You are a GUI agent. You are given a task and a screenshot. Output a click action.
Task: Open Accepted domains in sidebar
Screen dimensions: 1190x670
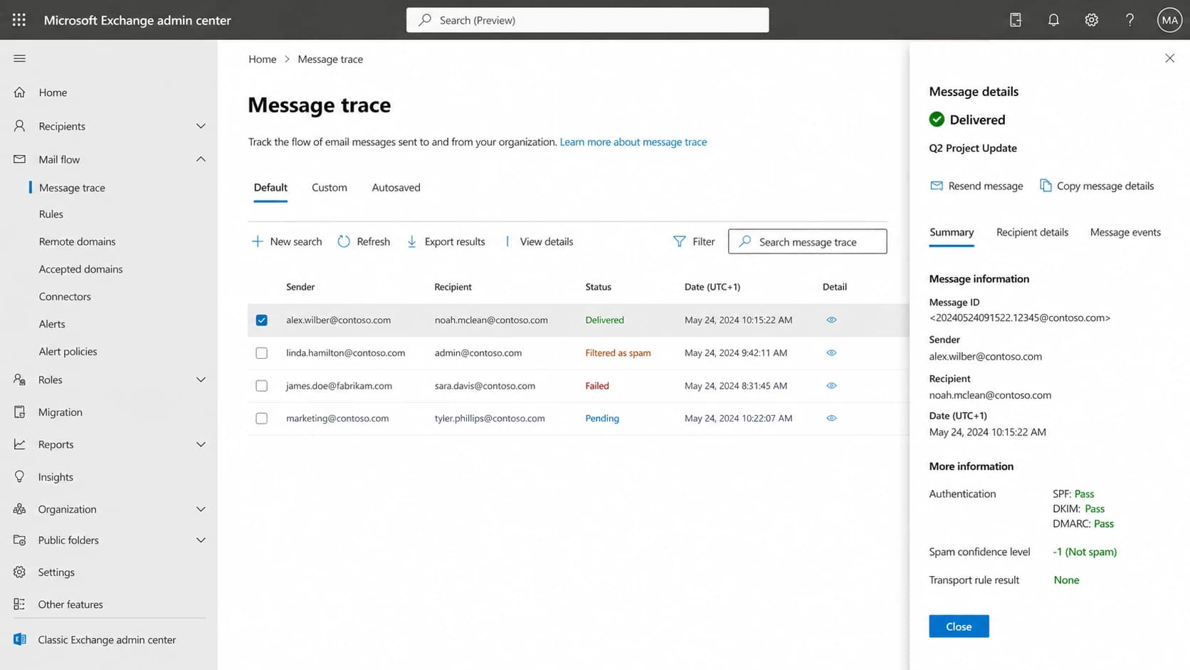click(80, 268)
